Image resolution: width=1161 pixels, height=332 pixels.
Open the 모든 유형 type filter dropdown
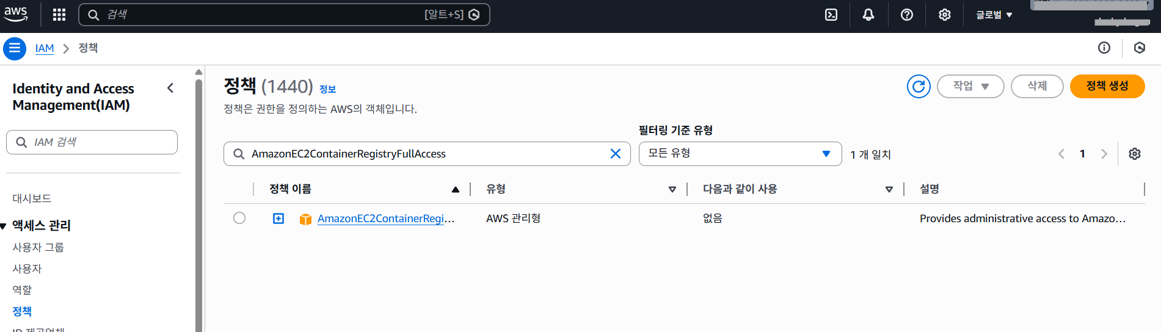point(740,154)
